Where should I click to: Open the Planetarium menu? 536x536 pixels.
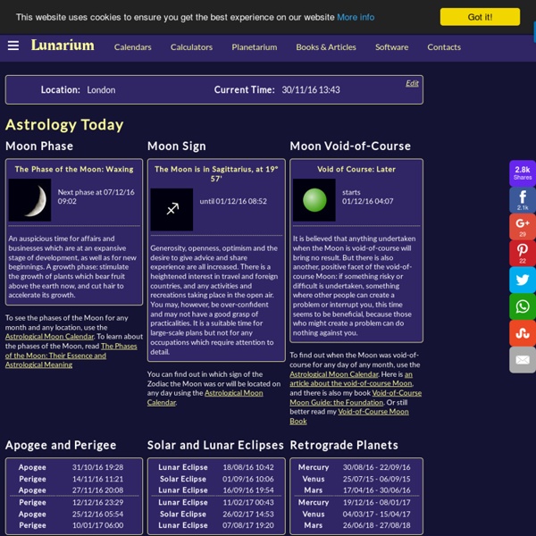click(254, 47)
